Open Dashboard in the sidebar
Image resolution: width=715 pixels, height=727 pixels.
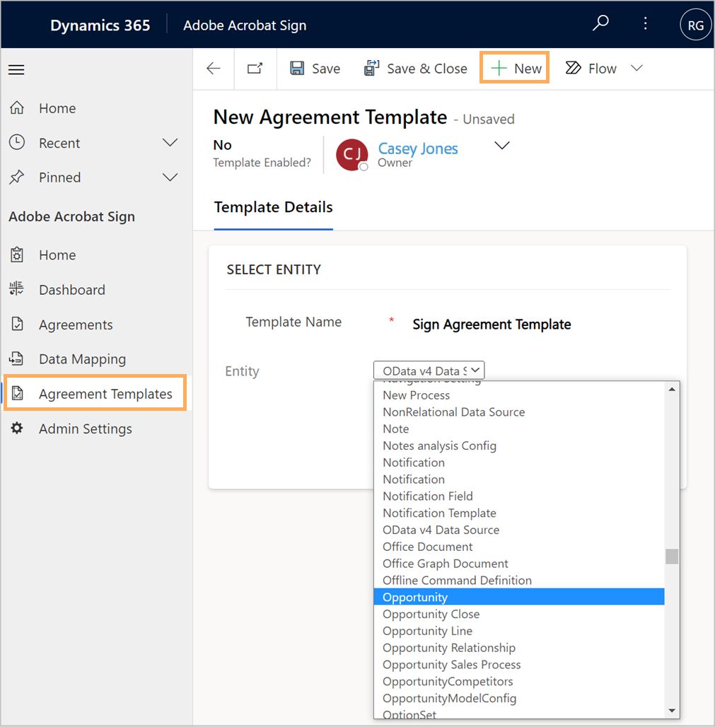point(72,290)
